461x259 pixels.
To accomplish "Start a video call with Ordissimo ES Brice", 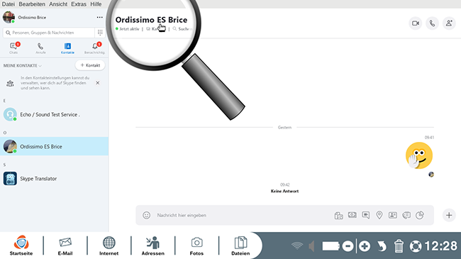I will coord(416,23).
